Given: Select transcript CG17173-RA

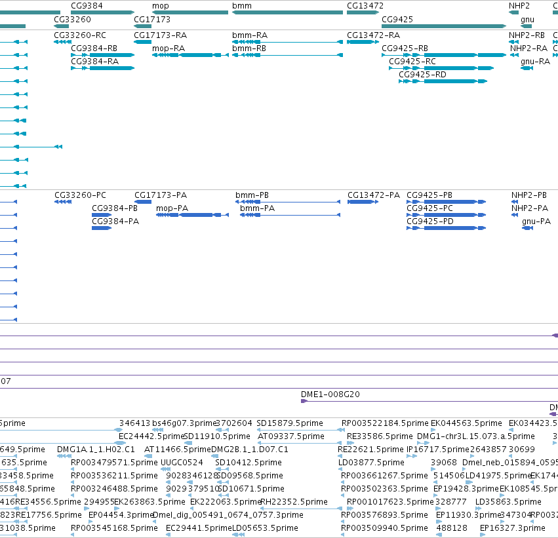Looking at the screenshot, I should (x=142, y=42).
